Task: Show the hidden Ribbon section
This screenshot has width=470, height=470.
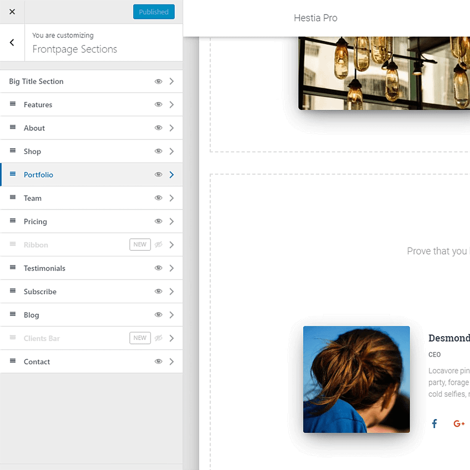Action: coord(158,245)
